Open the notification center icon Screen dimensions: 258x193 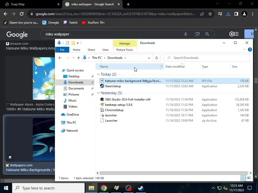250,188
